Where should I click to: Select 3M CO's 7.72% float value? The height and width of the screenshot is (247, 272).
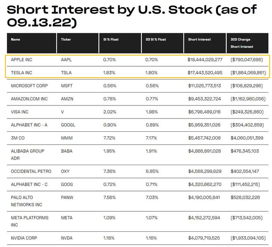point(109,138)
